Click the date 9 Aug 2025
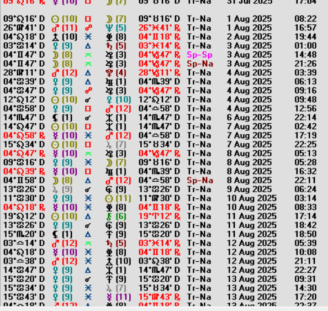 point(250,189)
